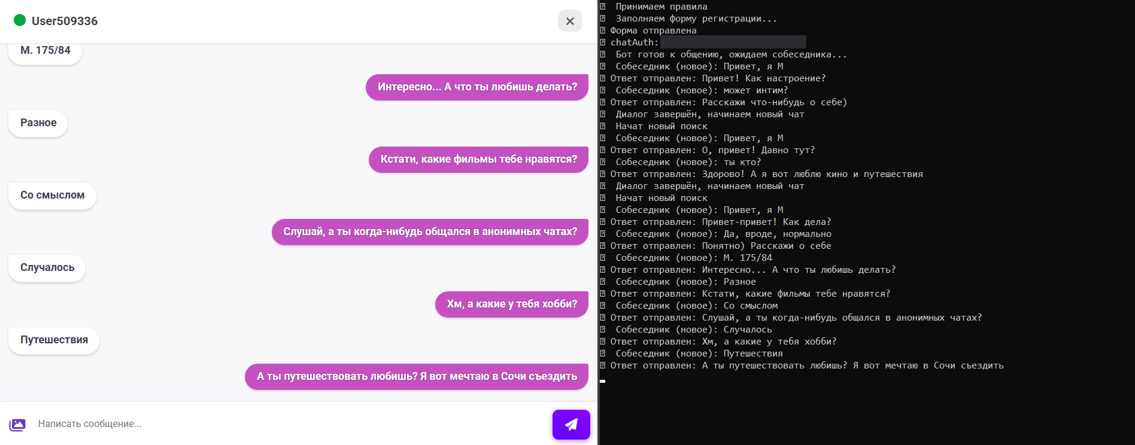Click the last terminal line mentioning Сочи

[x=802, y=365]
